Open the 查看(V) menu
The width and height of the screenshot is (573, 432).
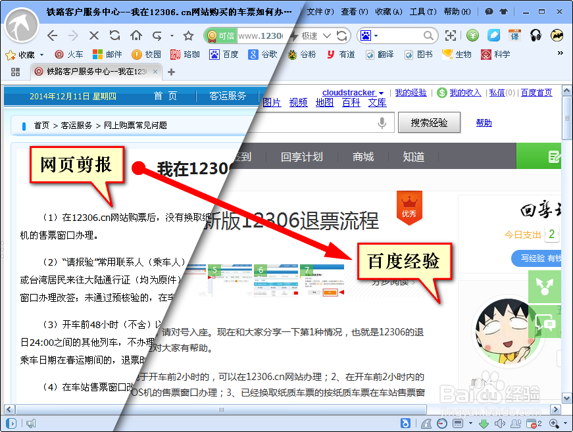(x=355, y=12)
